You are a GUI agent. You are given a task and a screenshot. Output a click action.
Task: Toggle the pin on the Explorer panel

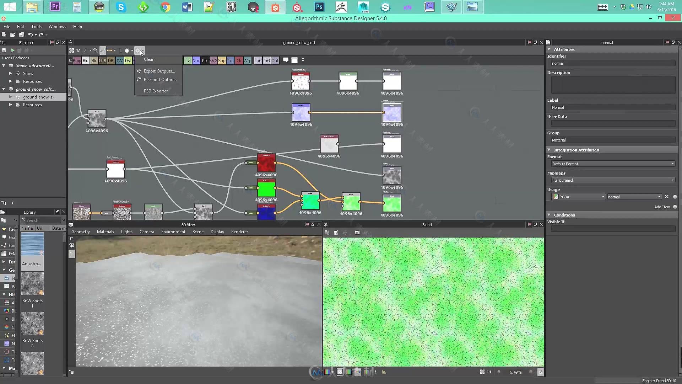click(x=51, y=42)
